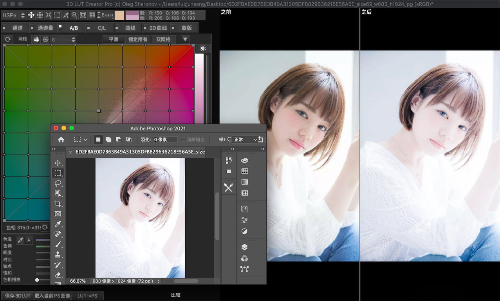
Task: Pick the eyedropper-plus tool in LUT toolbar
Action: (66, 15)
